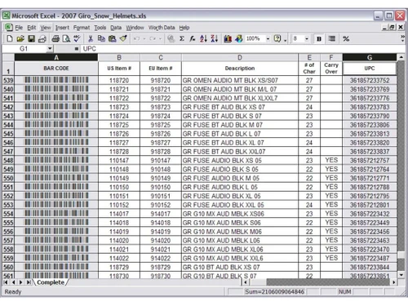Open the File menu
The width and height of the screenshot is (408, 306).
pyautogui.click(x=19, y=28)
